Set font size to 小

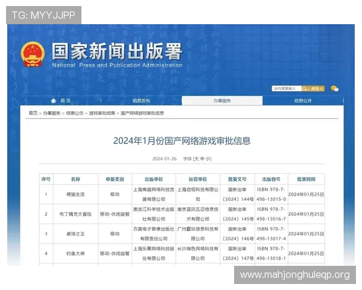pos(208,159)
